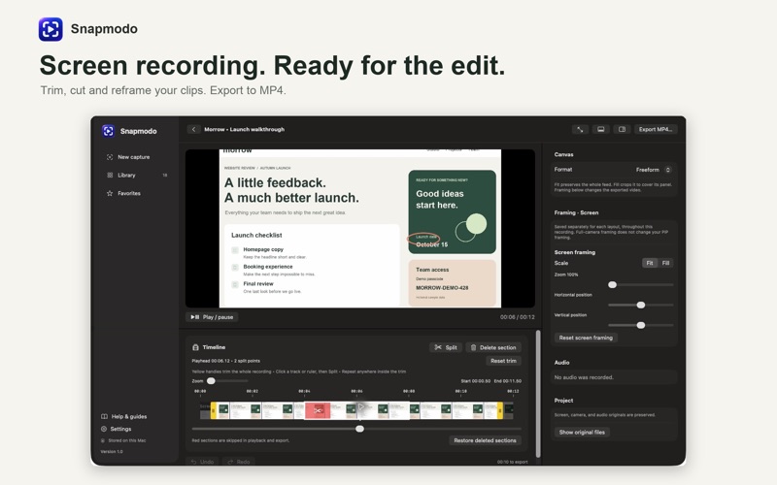This screenshot has width=777, height=485.
Task: Click the Undo button
Action: pos(203,462)
